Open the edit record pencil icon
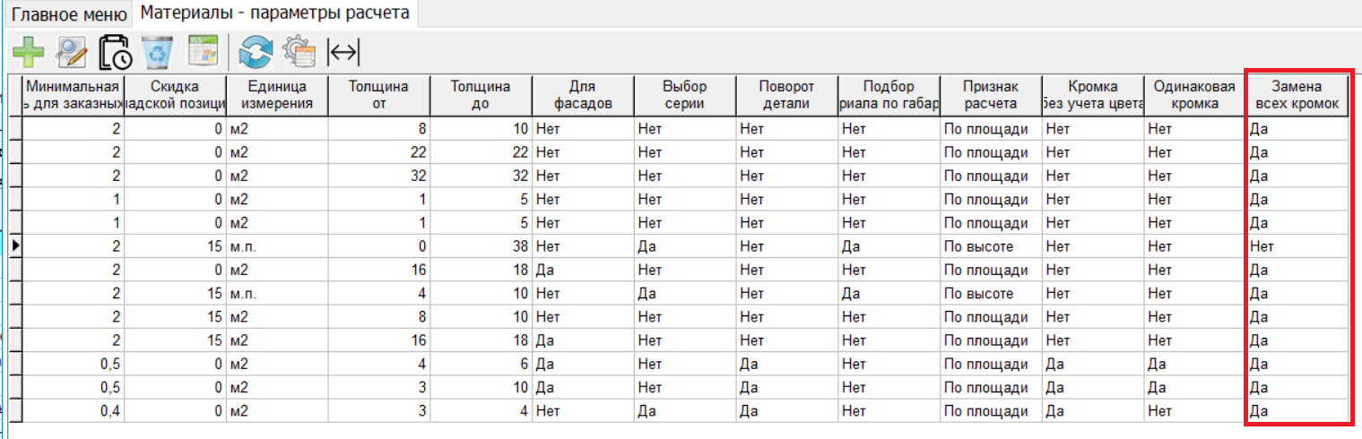 pos(71,53)
